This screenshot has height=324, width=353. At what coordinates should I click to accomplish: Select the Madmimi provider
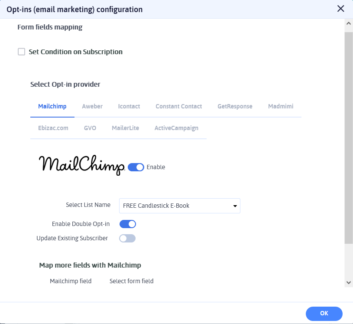click(280, 106)
